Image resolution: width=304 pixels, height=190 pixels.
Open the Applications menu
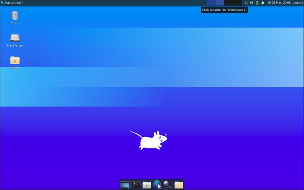pos(12,3)
